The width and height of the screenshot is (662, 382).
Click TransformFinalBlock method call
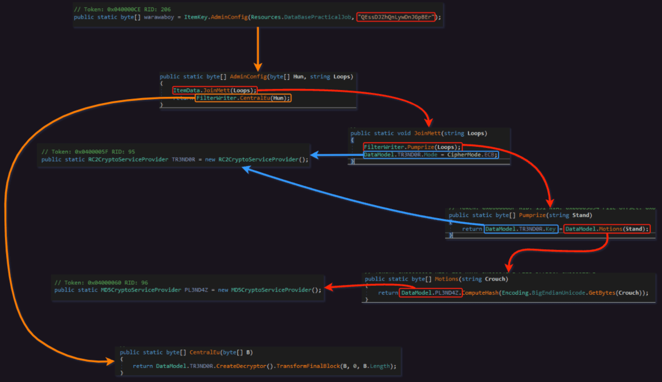[308, 366]
